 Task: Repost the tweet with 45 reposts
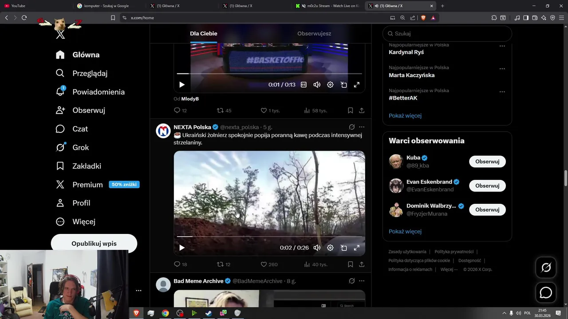coord(224,110)
